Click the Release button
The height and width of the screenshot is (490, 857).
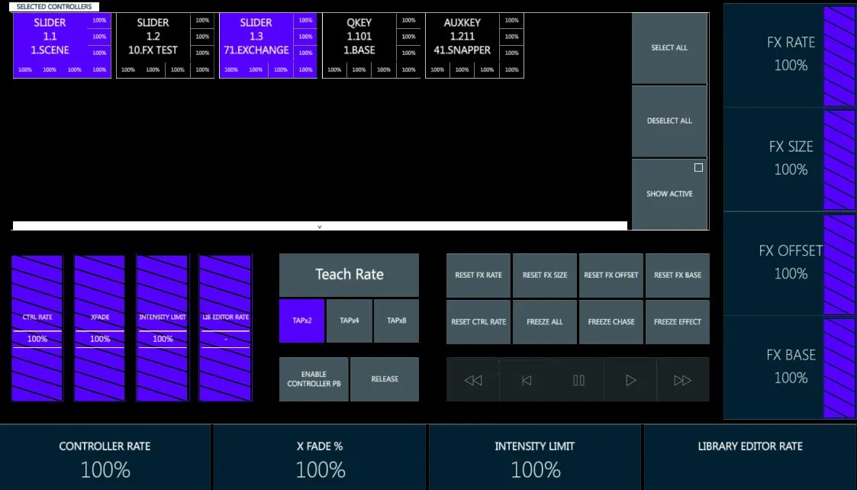tap(385, 379)
